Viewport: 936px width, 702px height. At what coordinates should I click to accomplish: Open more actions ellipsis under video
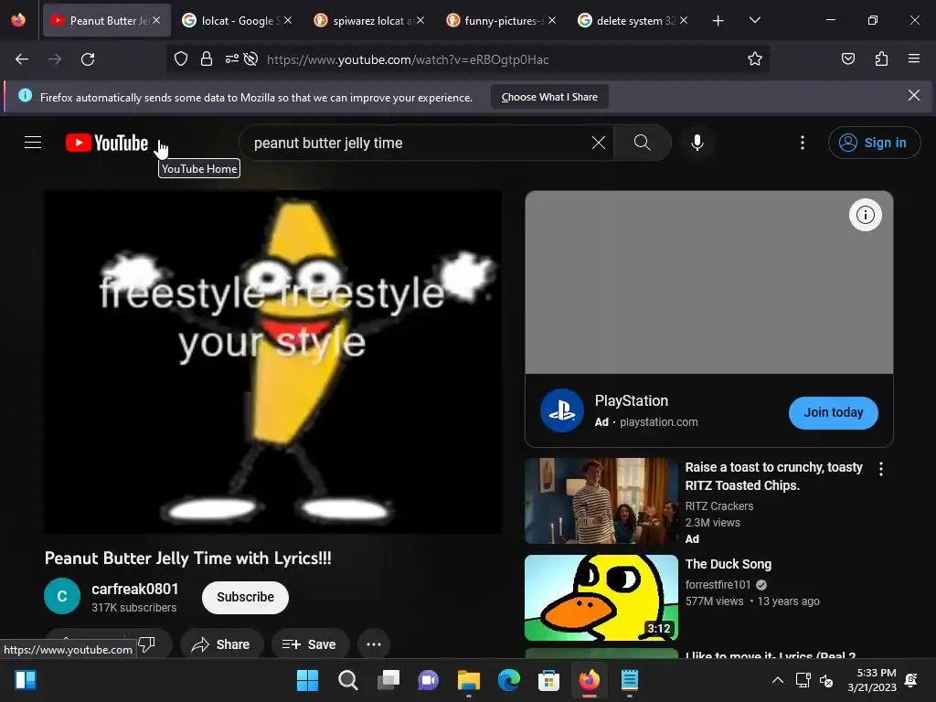(x=374, y=644)
